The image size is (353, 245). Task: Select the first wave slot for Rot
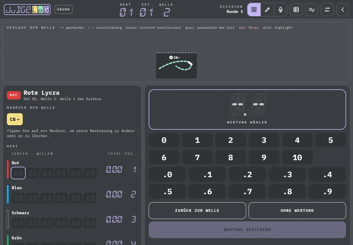click(x=18, y=173)
